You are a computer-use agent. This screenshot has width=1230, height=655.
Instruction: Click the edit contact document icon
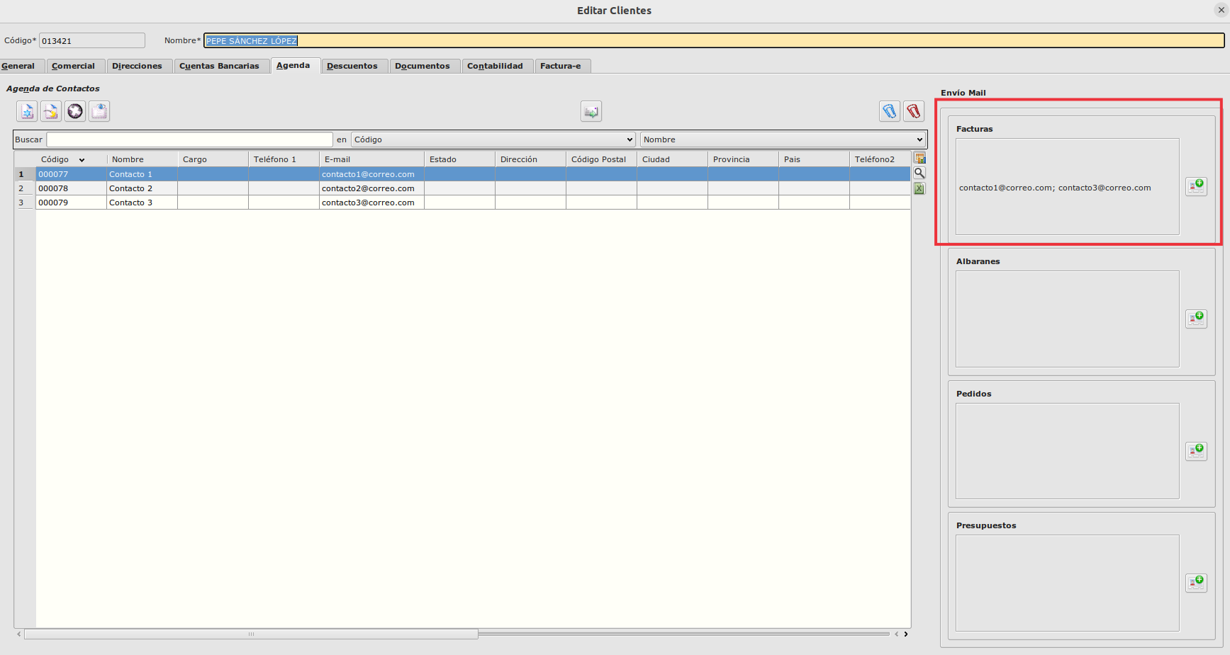[51, 111]
